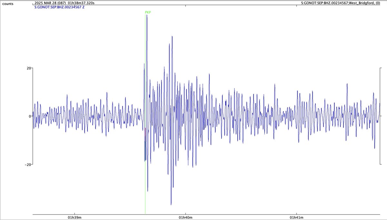Click the -20 amplitude axis label
Image resolution: width=387 pixels, height=220 pixels.
point(28,164)
